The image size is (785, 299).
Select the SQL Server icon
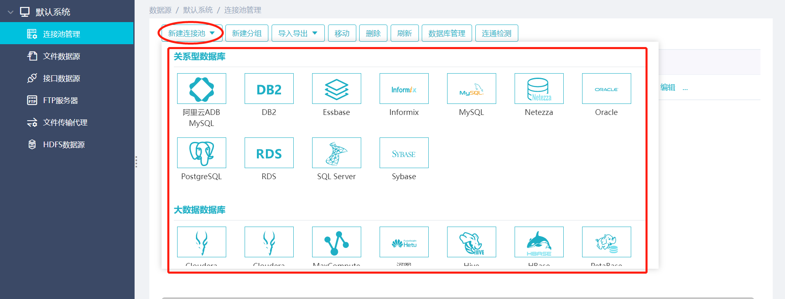click(x=337, y=153)
